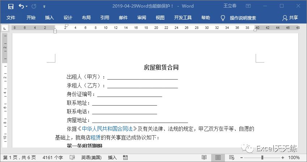307x162 pixels.
Task: Click the lightbulb Tell Me icon
Action: [x=223, y=18]
